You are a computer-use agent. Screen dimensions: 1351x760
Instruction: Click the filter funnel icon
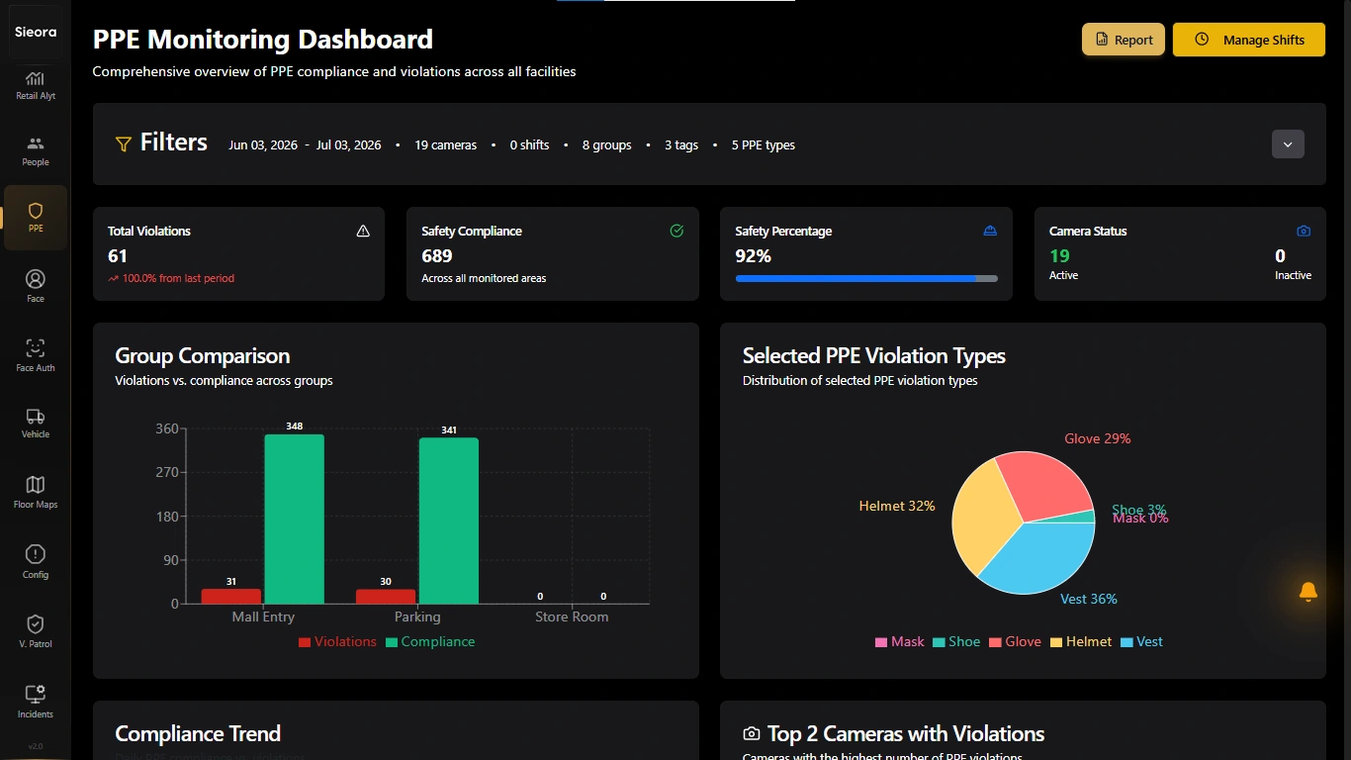[124, 144]
